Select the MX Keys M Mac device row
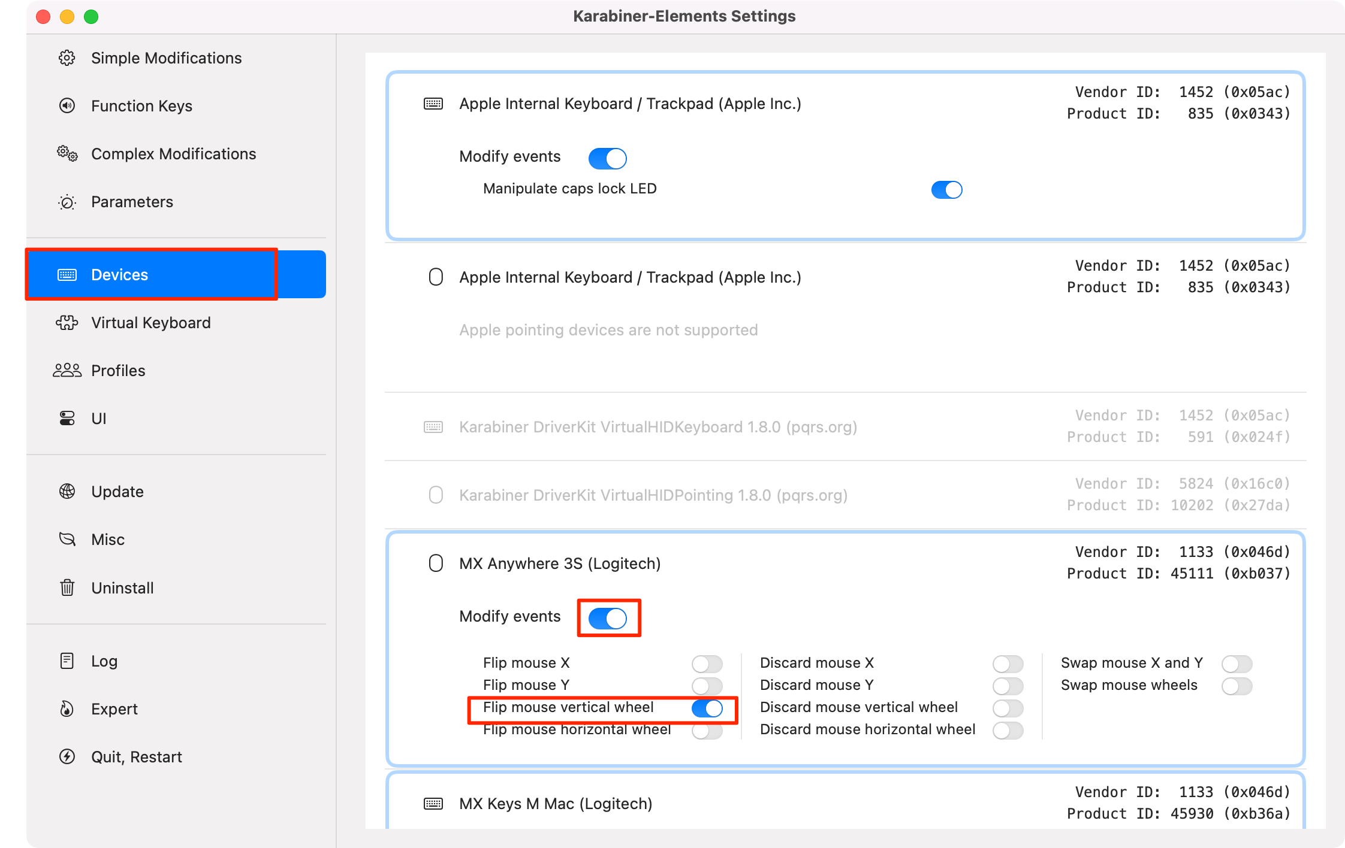1345x848 pixels. point(556,804)
